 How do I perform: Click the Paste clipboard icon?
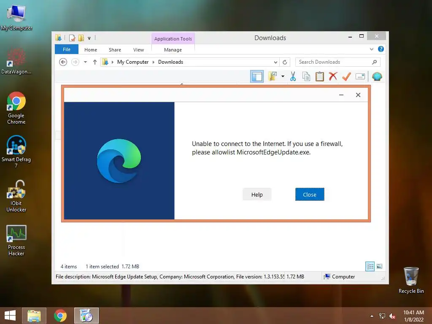pyautogui.click(x=320, y=76)
